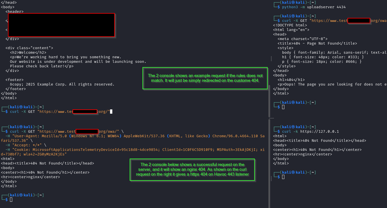Place cursor at the empty bottom-left terminal prompt
The height and width of the screenshot is (208, 387).
point(11,200)
